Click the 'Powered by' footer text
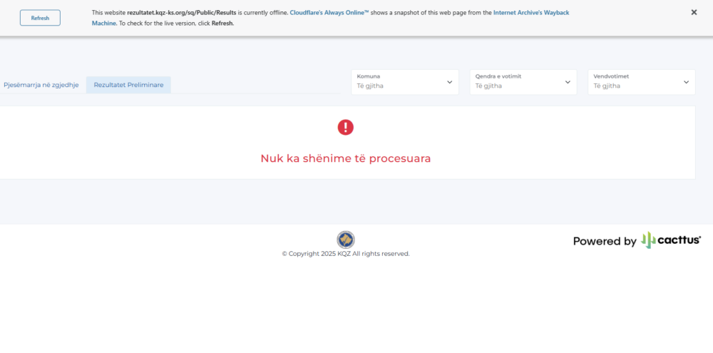Image resolution: width=713 pixels, height=353 pixels. (605, 241)
